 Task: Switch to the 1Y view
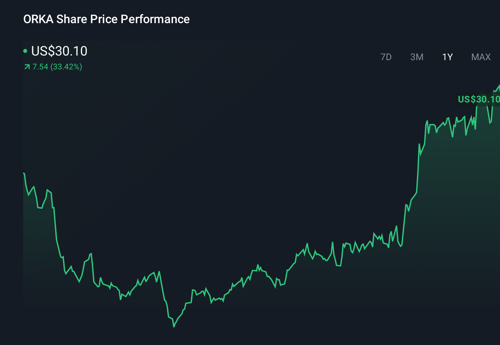pyautogui.click(x=447, y=57)
